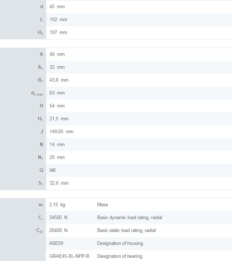
Task: Click the bore diameter value 45 mm
Action: point(57,7)
